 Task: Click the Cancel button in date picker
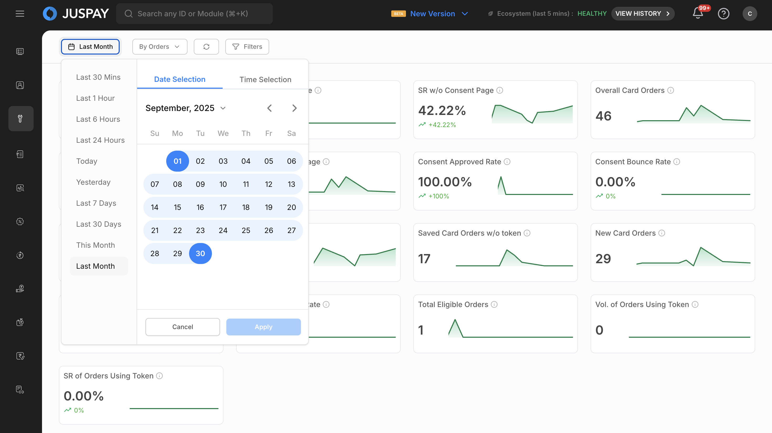point(182,327)
